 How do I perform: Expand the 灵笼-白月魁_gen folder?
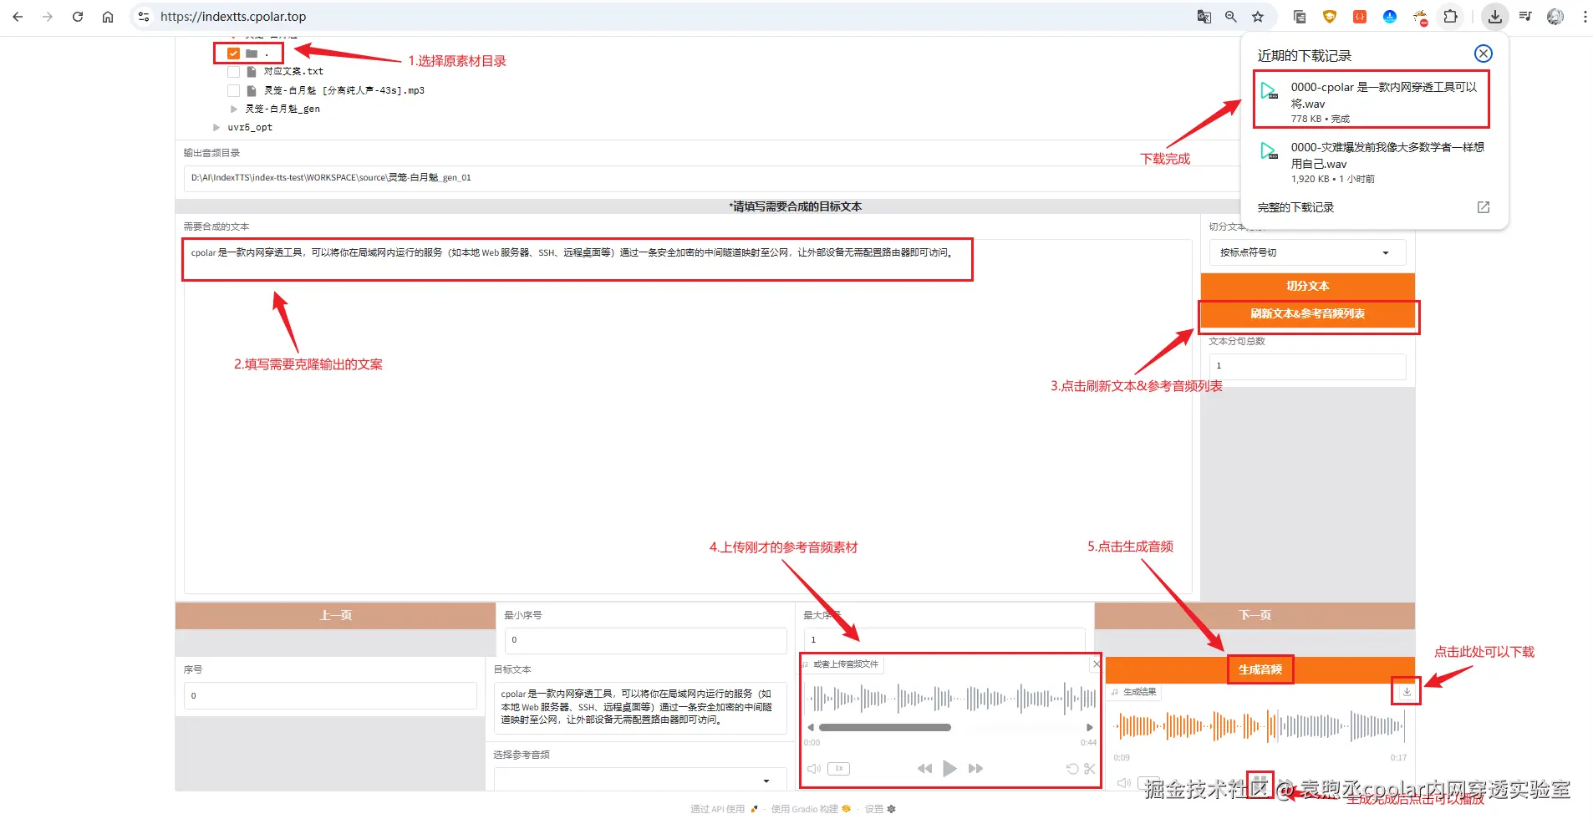234,109
